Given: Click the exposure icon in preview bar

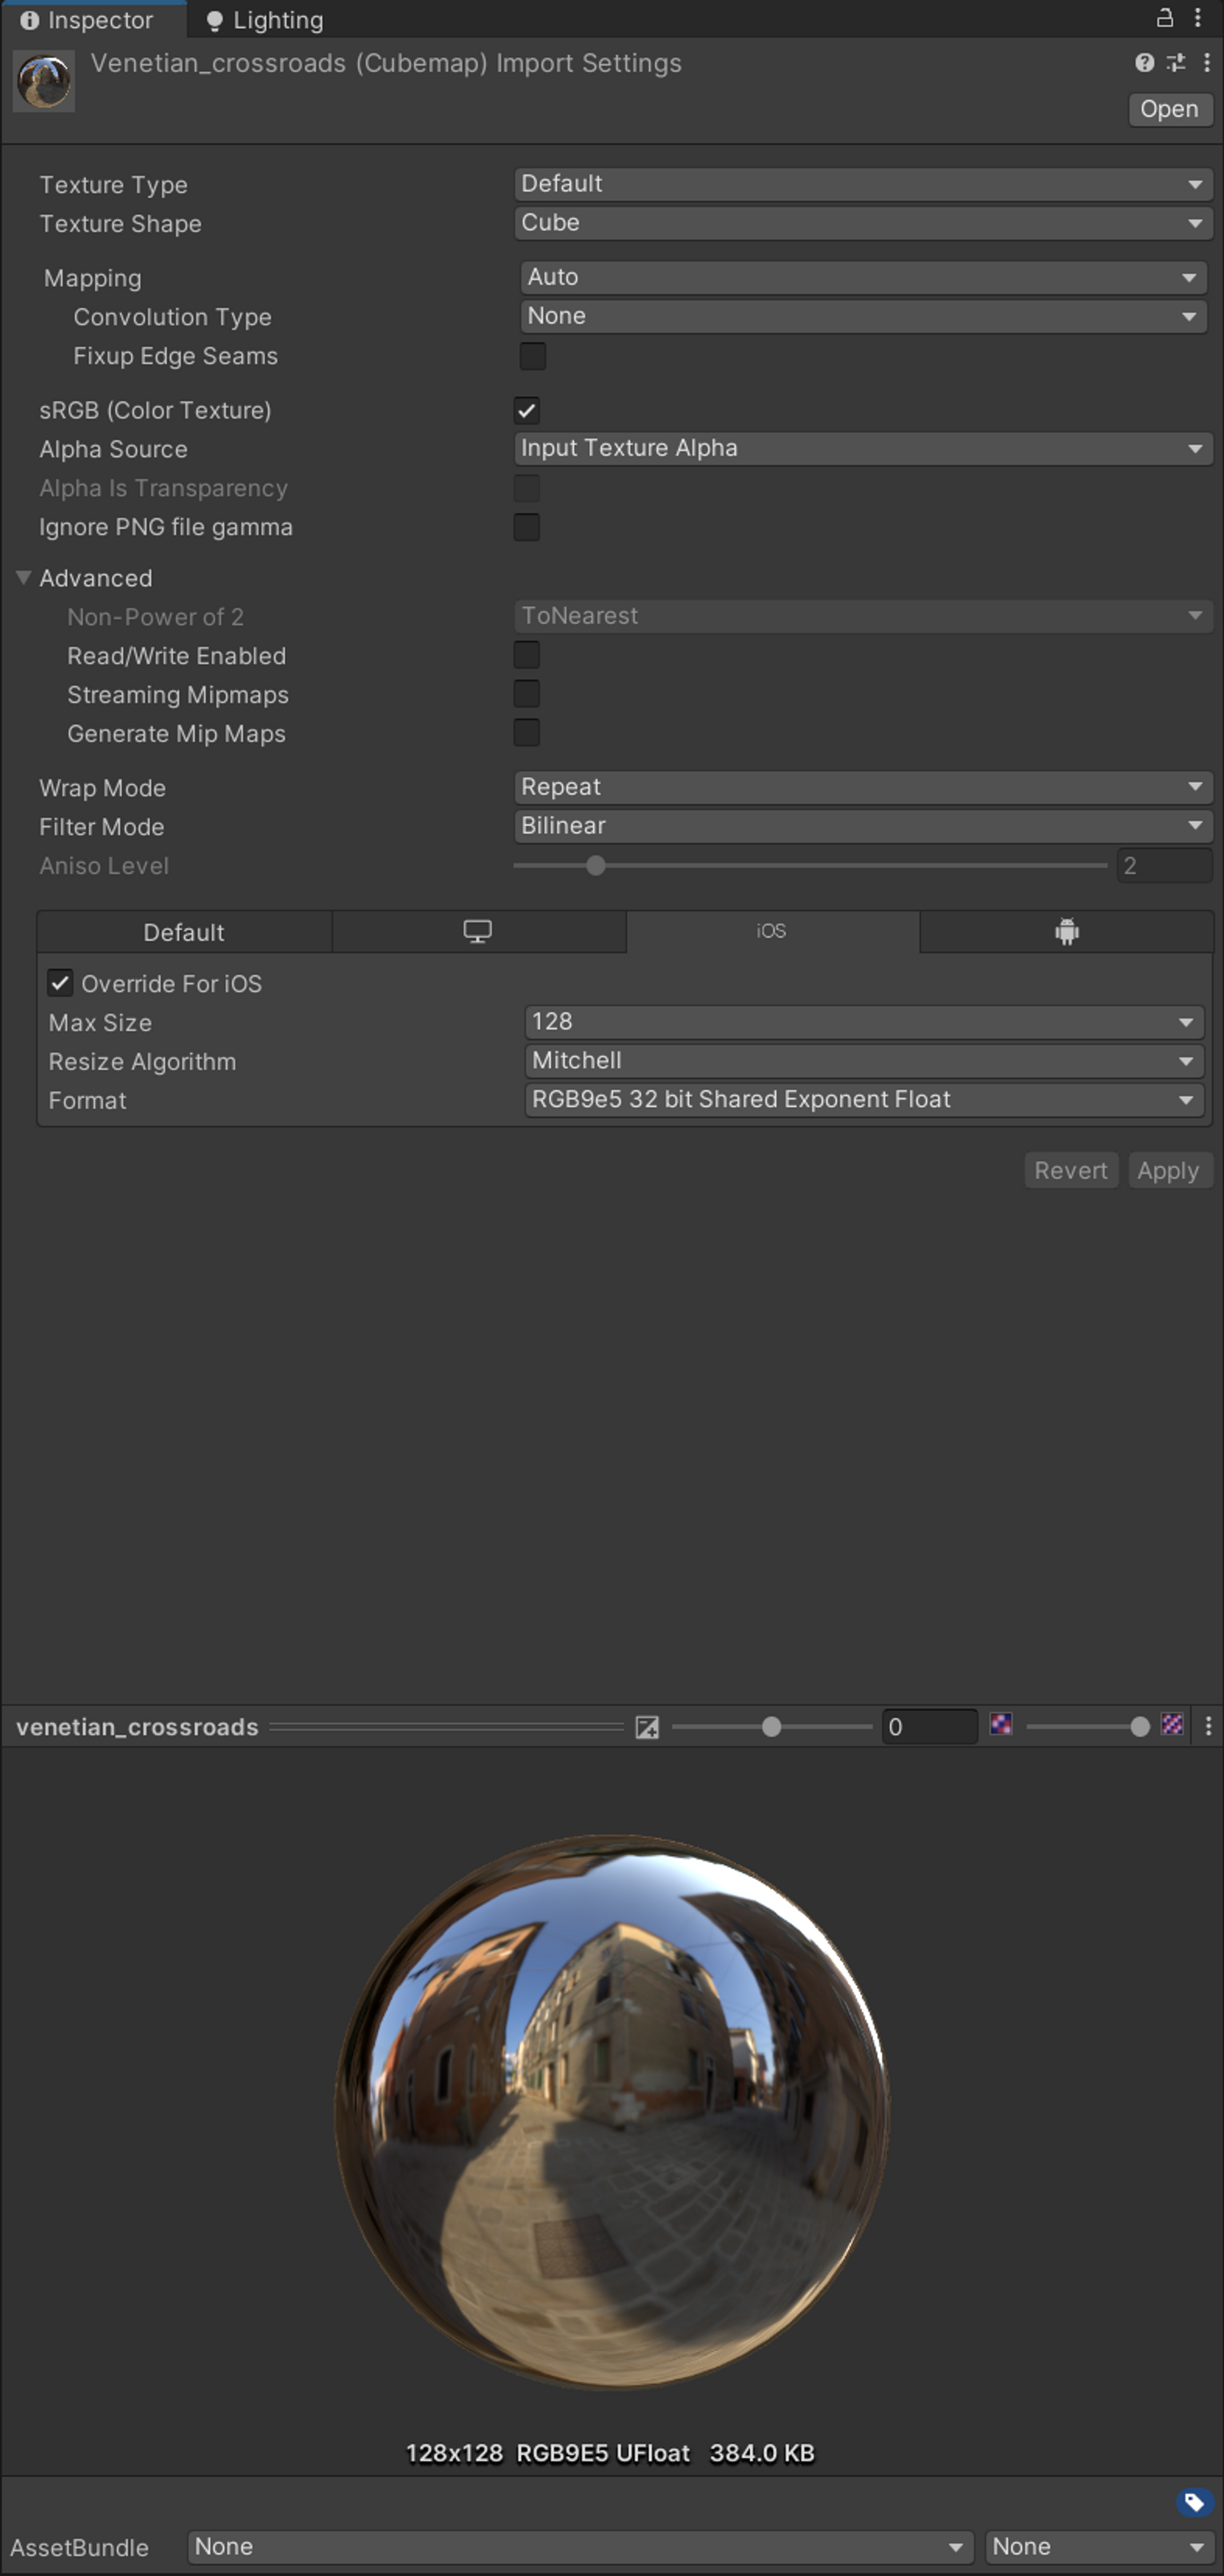Looking at the screenshot, I should click(647, 1727).
